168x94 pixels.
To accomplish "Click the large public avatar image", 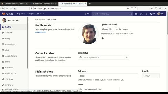I will coord(88,34).
